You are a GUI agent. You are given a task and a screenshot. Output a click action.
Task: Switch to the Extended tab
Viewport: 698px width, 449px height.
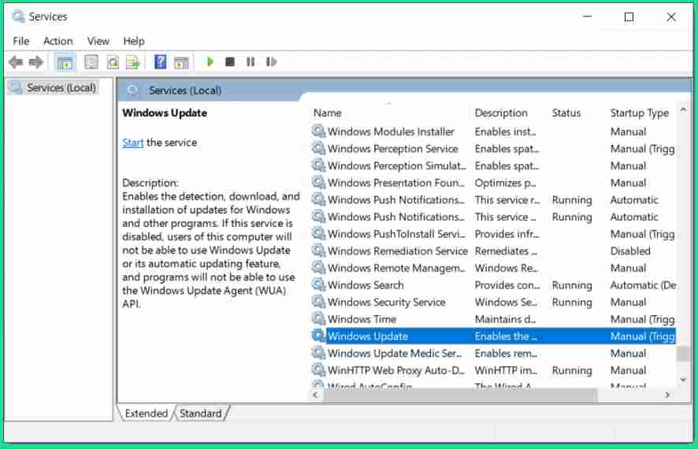coord(146,414)
